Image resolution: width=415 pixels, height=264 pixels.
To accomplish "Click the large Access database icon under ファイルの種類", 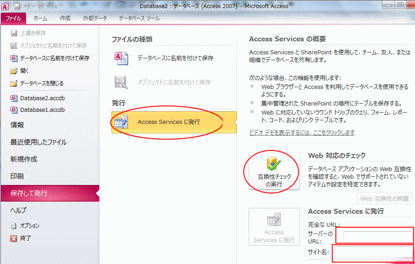I will 121,58.
